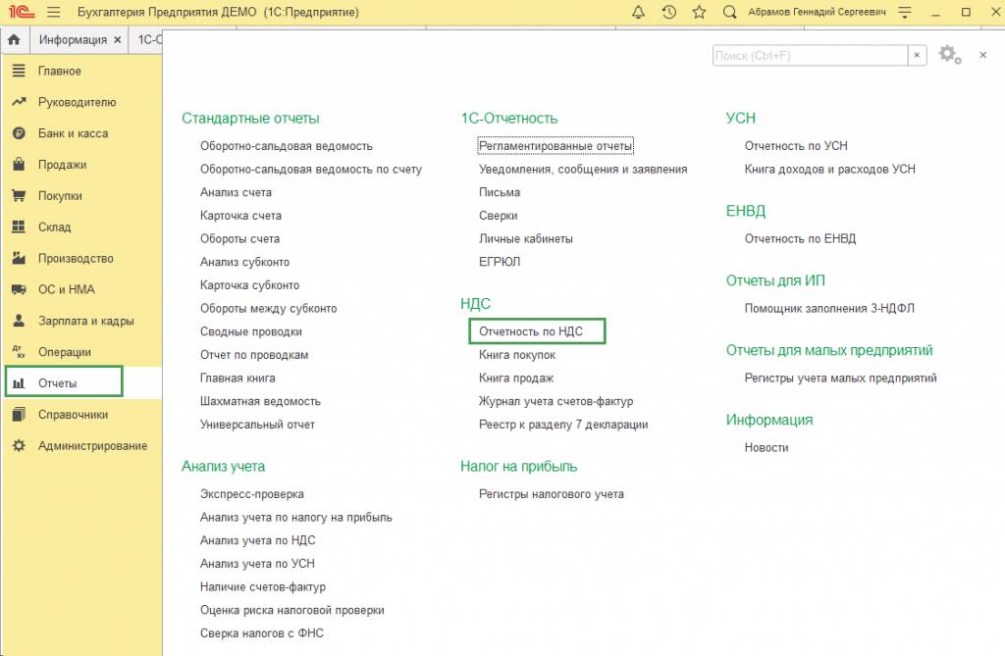This screenshot has height=656, width=1005.
Task: Click the magnifier search icon in title bar
Action: tap(729, 12)
